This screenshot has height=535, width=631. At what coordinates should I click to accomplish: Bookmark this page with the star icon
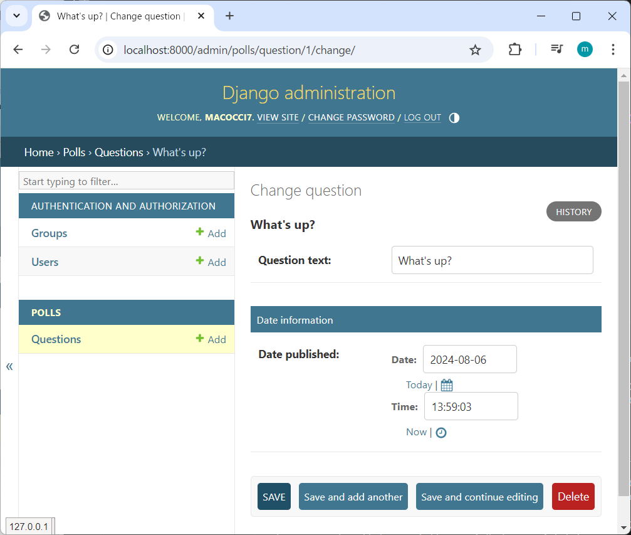pyautogui.click(x=476, y=50)
